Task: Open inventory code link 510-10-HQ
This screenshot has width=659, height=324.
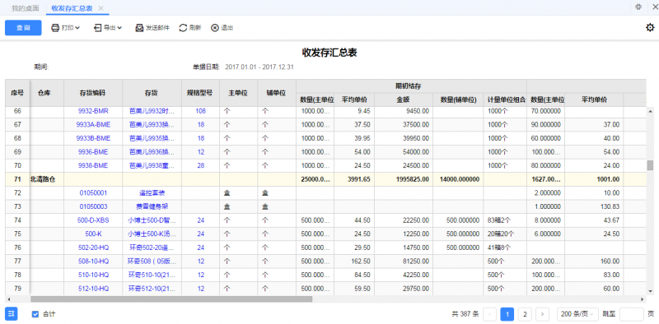Action: pyautogui.click(x=93, y=275)
